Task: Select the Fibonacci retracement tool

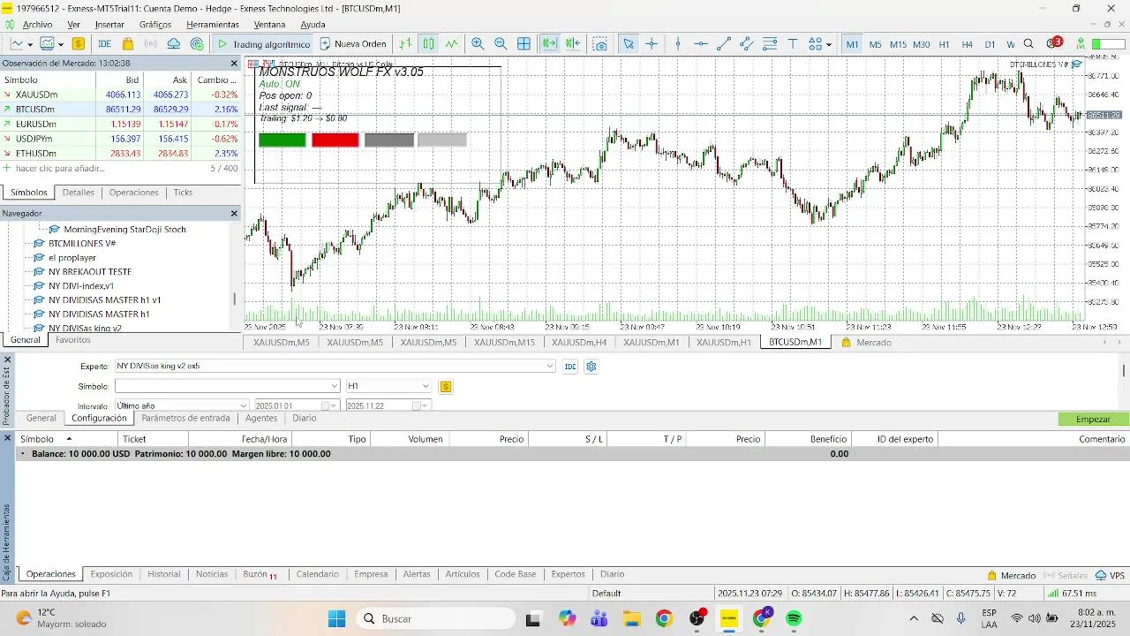Action: coord(770,43)
